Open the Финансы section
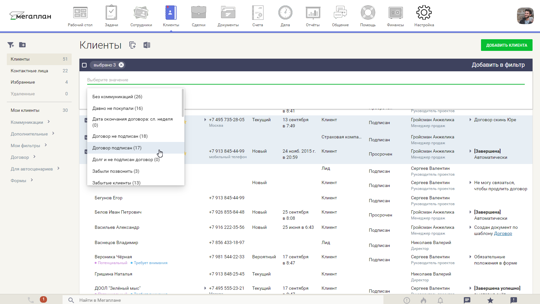 (x=395, y=16)
